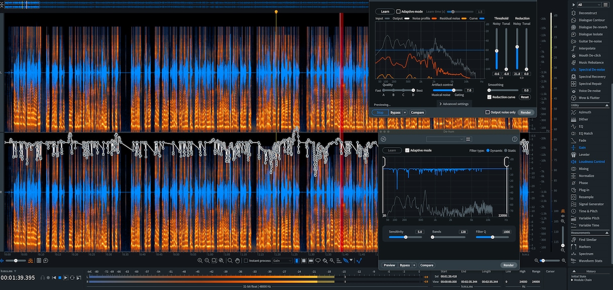Toggle the link under Threshold sliders
Screen dimensions: 613x290
pyautogui.click(x=501, y=78)
